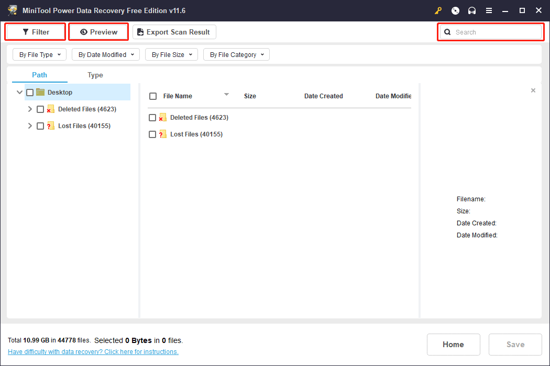550x366 pixels.
Task: Click the key (register) icon in title bar
Action: (x=438, y=10)
